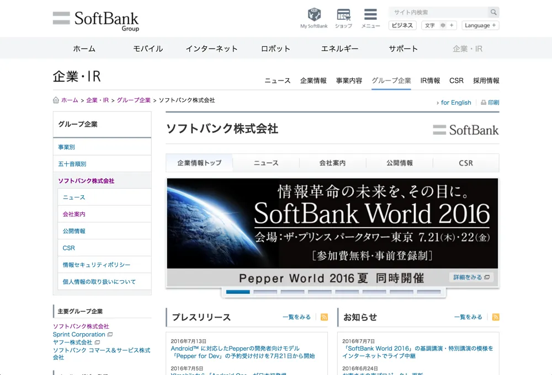
Task: Click the ビジネス button
Action: (x=402, y=25)
